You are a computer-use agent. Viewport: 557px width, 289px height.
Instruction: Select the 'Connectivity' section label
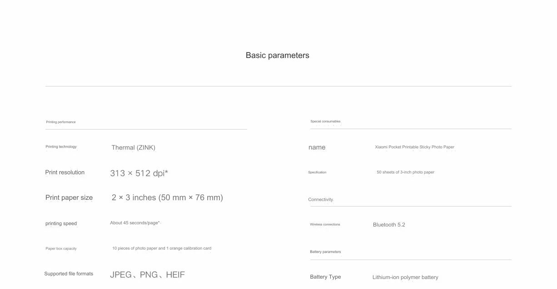(320, 199)
